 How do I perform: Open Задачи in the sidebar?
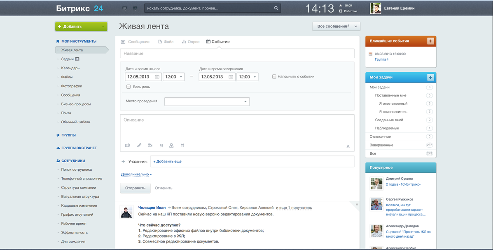[67, 59]
